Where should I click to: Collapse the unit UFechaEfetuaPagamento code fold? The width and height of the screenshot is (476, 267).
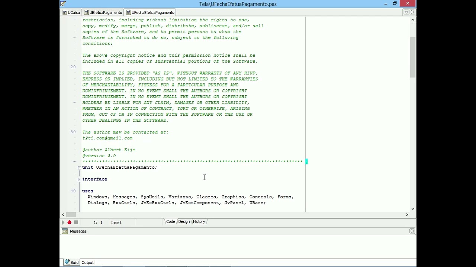79,168
